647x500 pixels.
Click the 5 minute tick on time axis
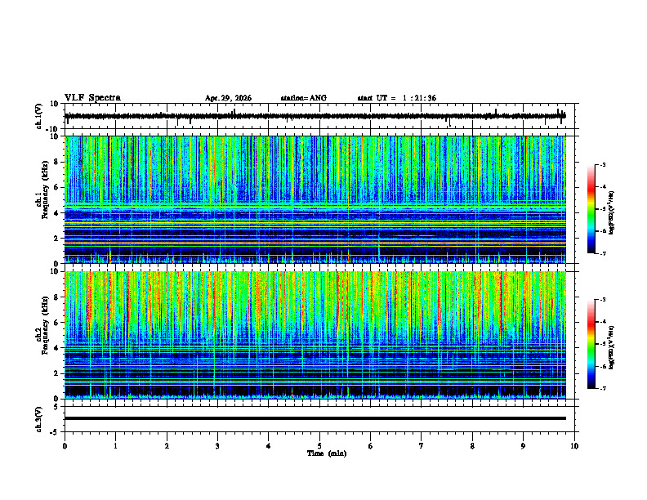[319, 446]
